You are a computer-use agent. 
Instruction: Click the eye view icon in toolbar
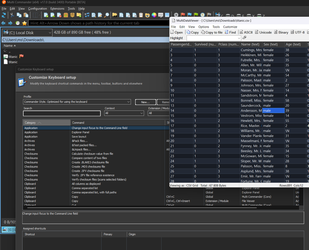click(x=148, y=15)
